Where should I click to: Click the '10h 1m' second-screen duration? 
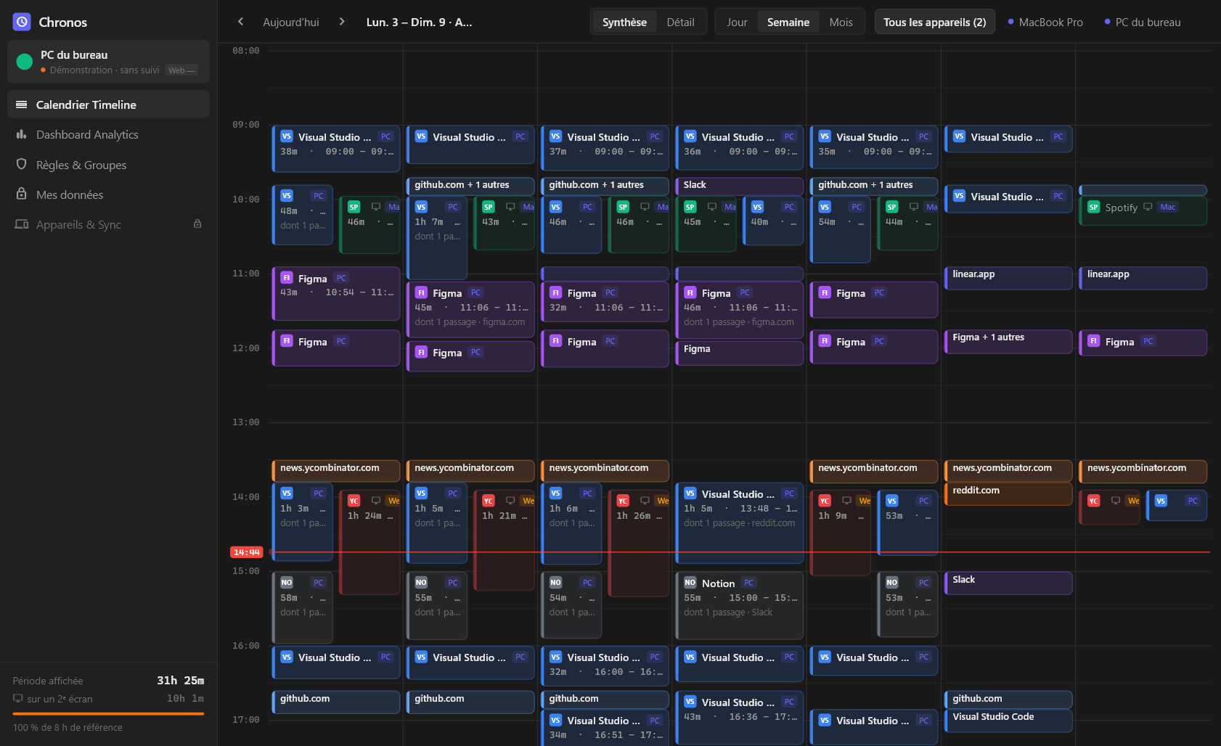coord(185,698)
